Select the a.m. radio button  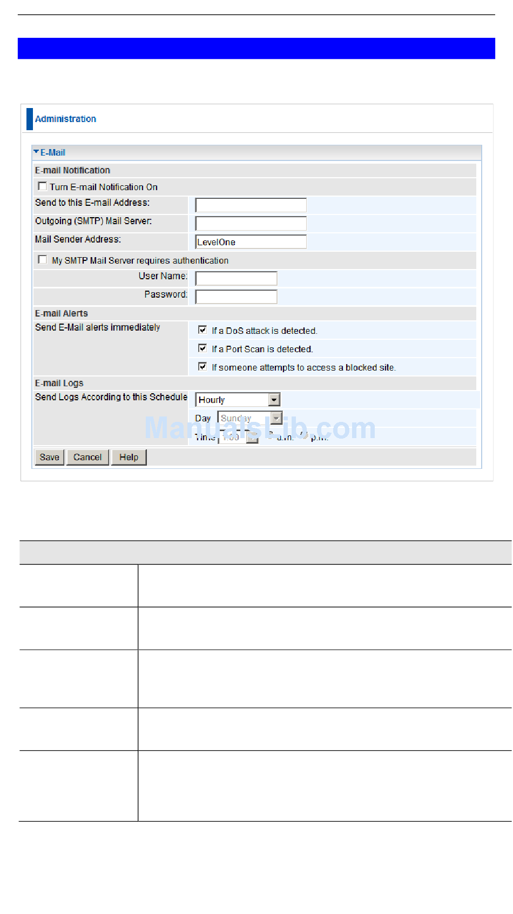271,435
